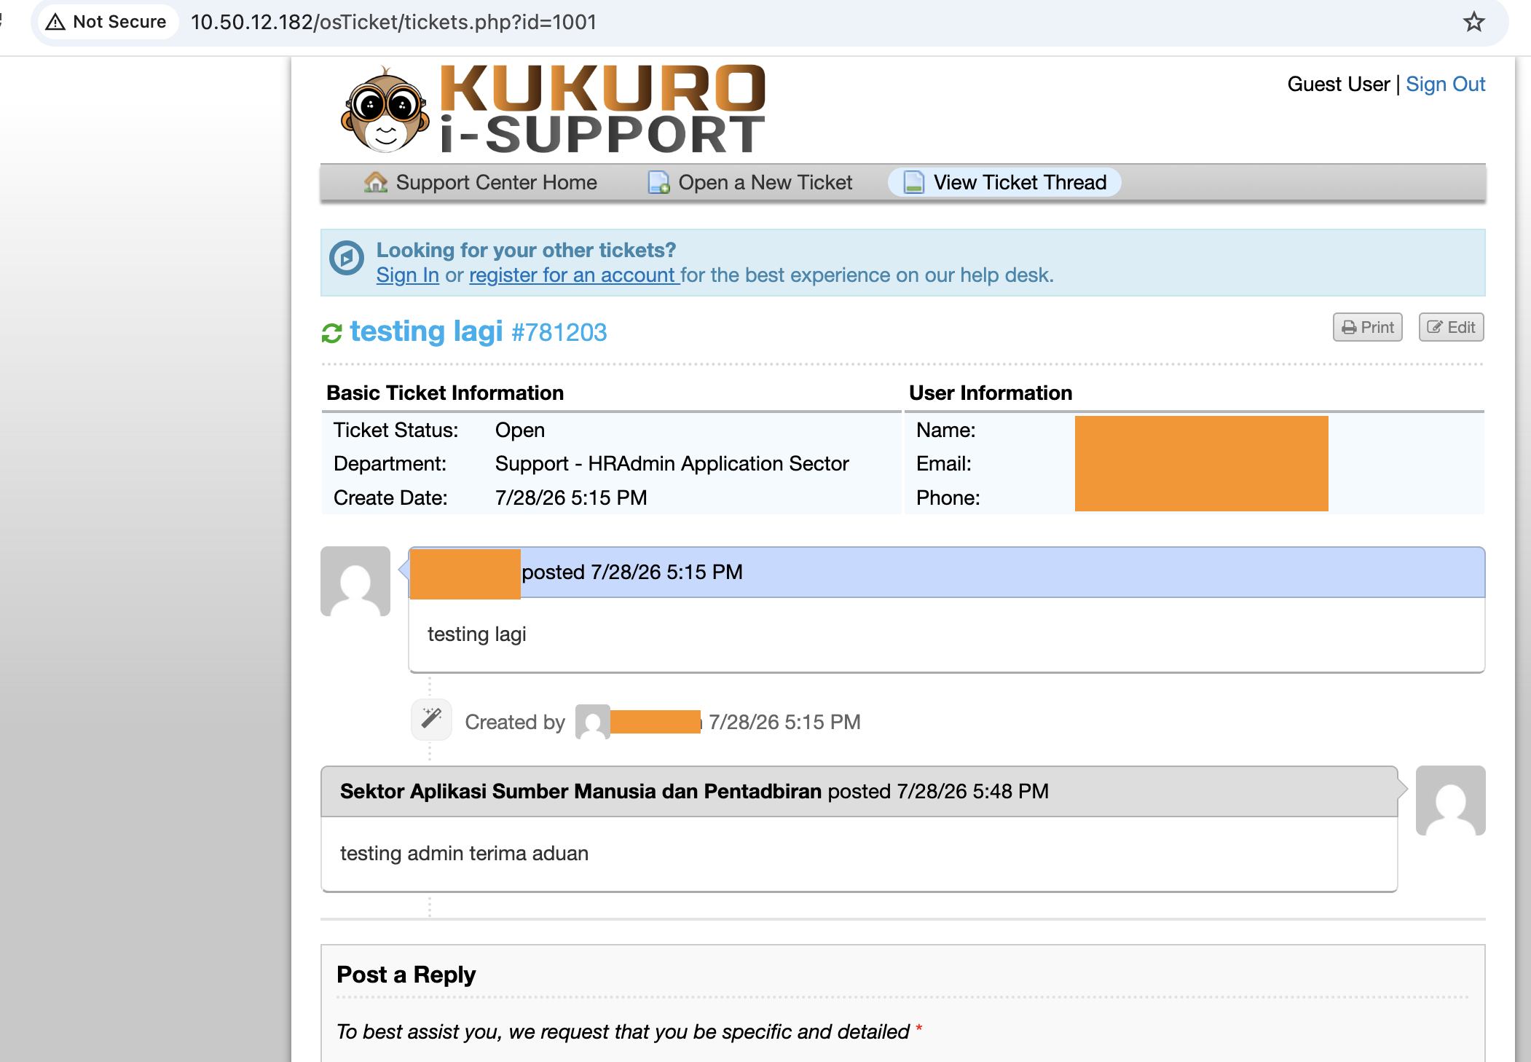The height and width of the screenshot is (1062, 1531).
Task: Follow the Sign In link in the banner
Action: (x=408, y=275)
